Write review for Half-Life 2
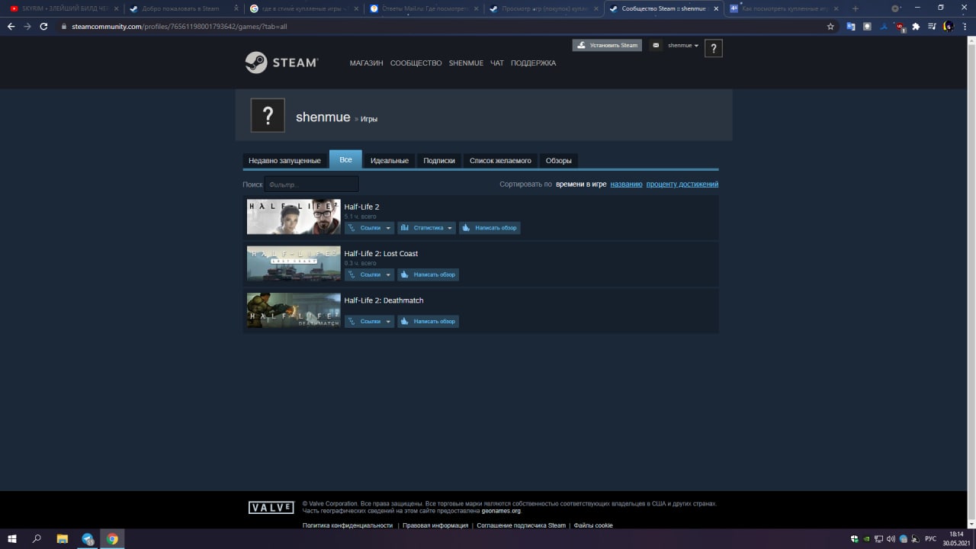The image size is (976, 549). [x=490, y=228]
